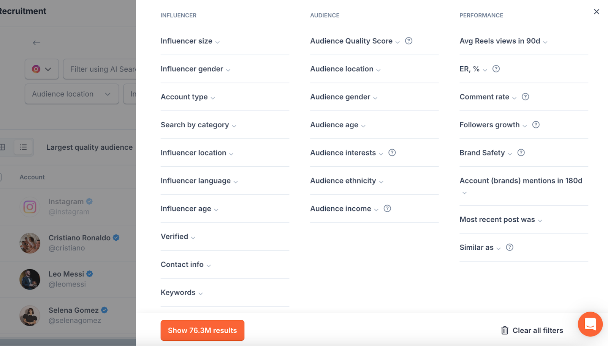Click the Show 76.3M results button
608x346 pixels.
(202, 330)
